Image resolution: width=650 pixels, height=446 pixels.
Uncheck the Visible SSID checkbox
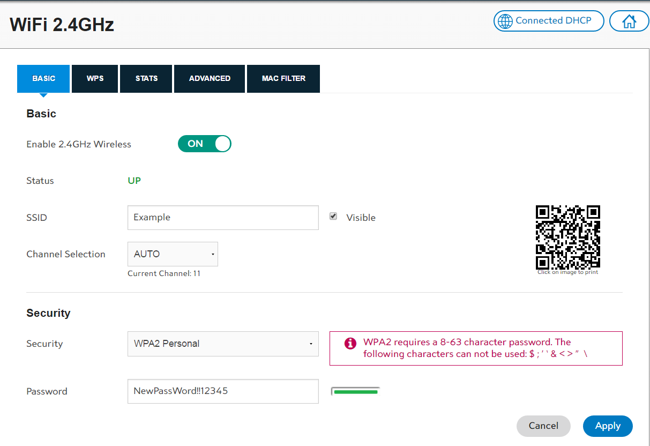(x=333, y=216)
